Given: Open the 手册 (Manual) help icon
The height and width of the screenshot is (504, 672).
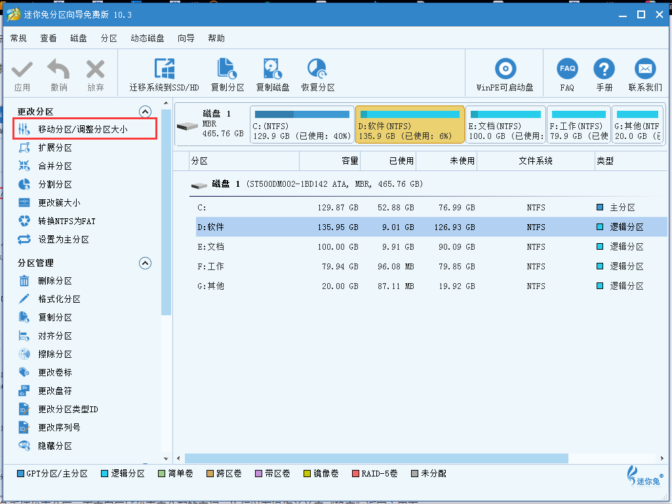Looking at the screenshot, I should click(604, 69).
